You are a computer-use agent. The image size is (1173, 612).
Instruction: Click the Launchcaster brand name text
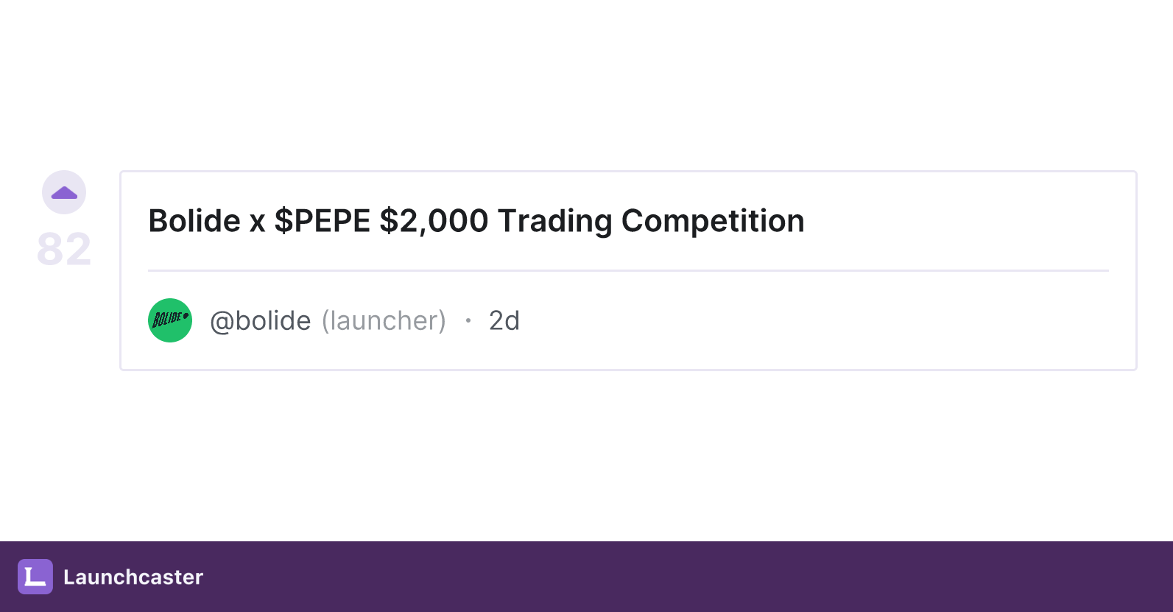click(133, 577)
